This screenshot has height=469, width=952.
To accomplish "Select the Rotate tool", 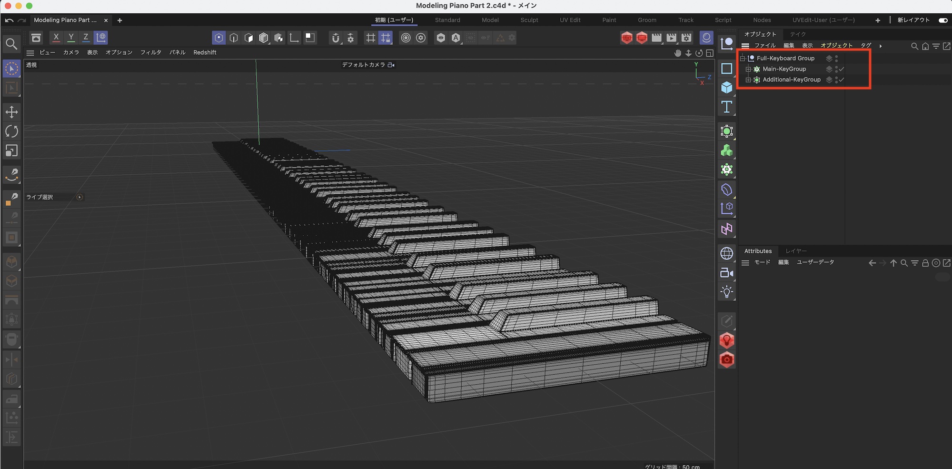I will 11,131.
